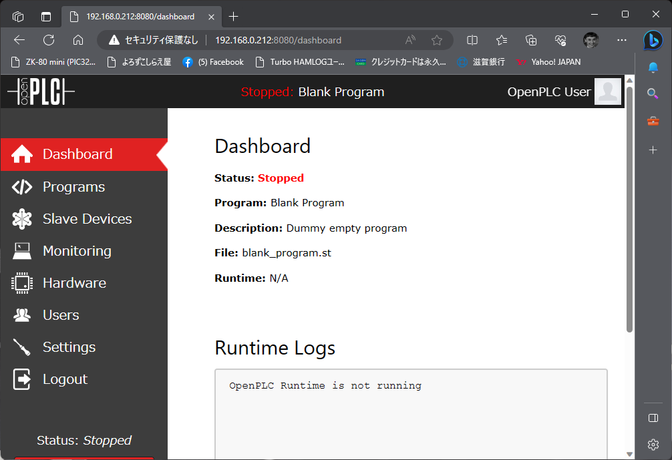The width and height of the screenshot is (672, 460).
Task: Click the Status: Stopped label in the sidebar footer
Action: 84,440
